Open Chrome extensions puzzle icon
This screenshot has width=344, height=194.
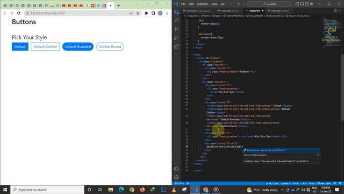coord(146,13)
